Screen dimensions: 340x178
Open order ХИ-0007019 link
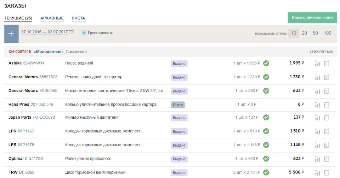[x=20, y=52]
